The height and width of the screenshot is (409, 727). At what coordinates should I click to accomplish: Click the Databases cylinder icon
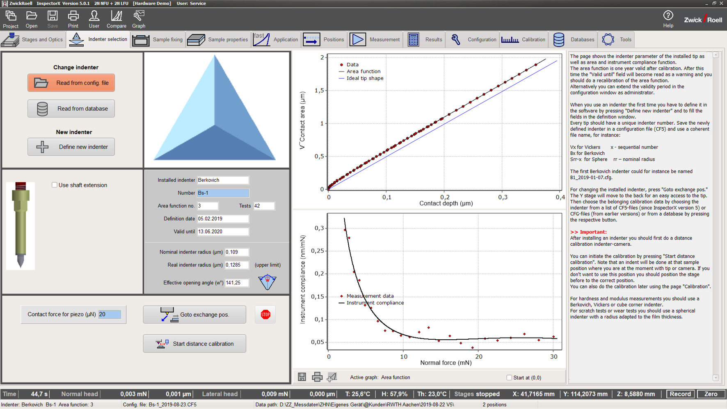559,40
